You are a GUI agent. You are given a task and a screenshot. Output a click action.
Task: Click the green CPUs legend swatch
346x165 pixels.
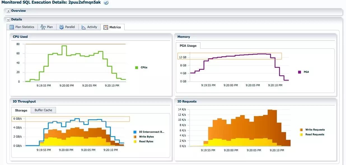pos(137,68)
